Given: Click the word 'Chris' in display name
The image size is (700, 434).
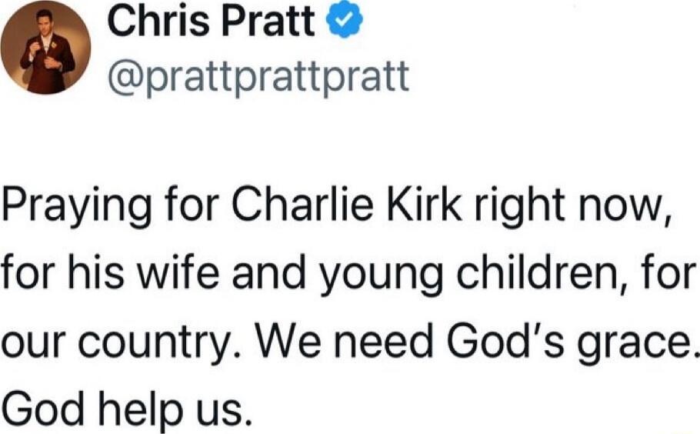Looking at the screenshot, I should [x=158, y=22].
